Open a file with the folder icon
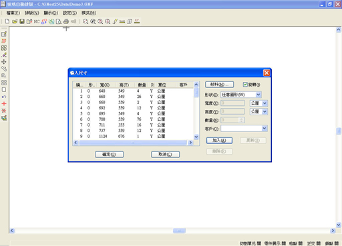 tap(15, 21)
